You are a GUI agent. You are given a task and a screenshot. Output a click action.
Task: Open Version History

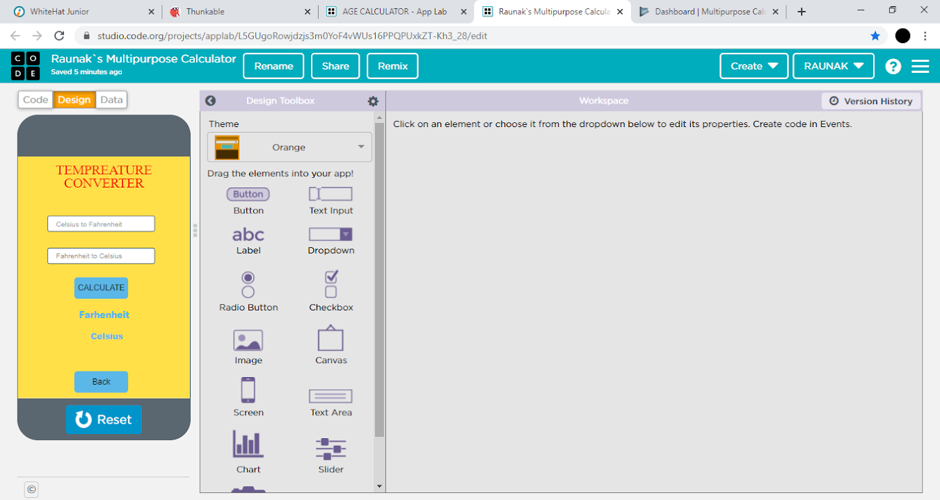870,101
